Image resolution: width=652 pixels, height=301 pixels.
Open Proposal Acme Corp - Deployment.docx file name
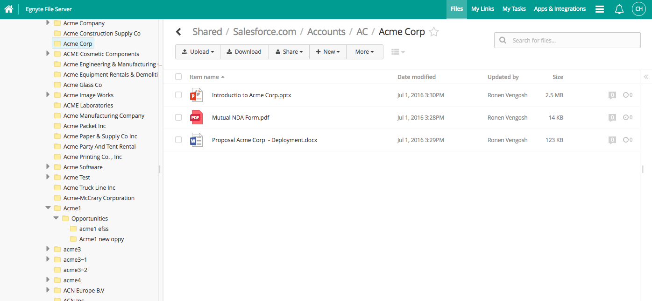click(264, 140)
